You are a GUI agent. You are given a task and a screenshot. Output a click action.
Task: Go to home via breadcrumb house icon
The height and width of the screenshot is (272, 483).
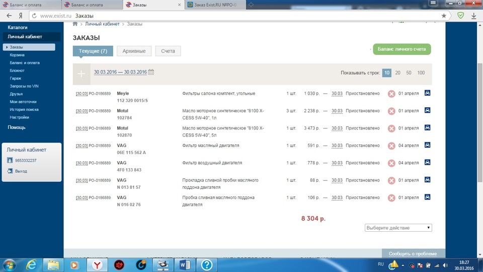tap(75, 24)
